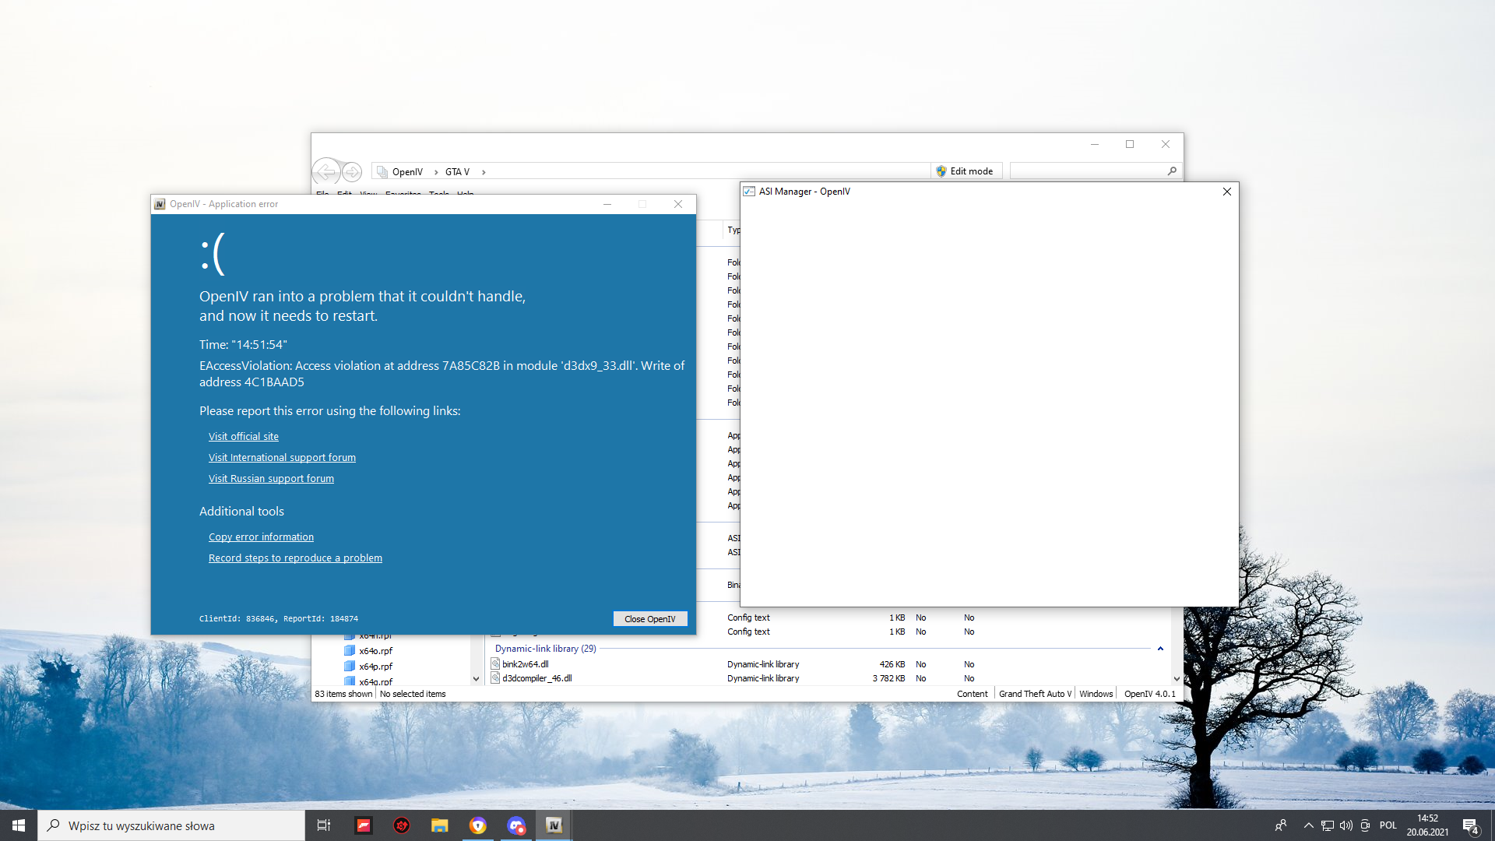Open the Norton shield taskbar app
This screenshot has height=841, width=1495.
point(478,825)
